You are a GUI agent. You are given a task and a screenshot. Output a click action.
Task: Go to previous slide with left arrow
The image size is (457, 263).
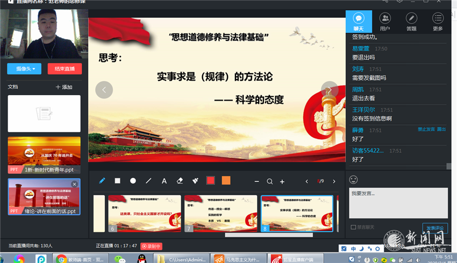point(104,89)
